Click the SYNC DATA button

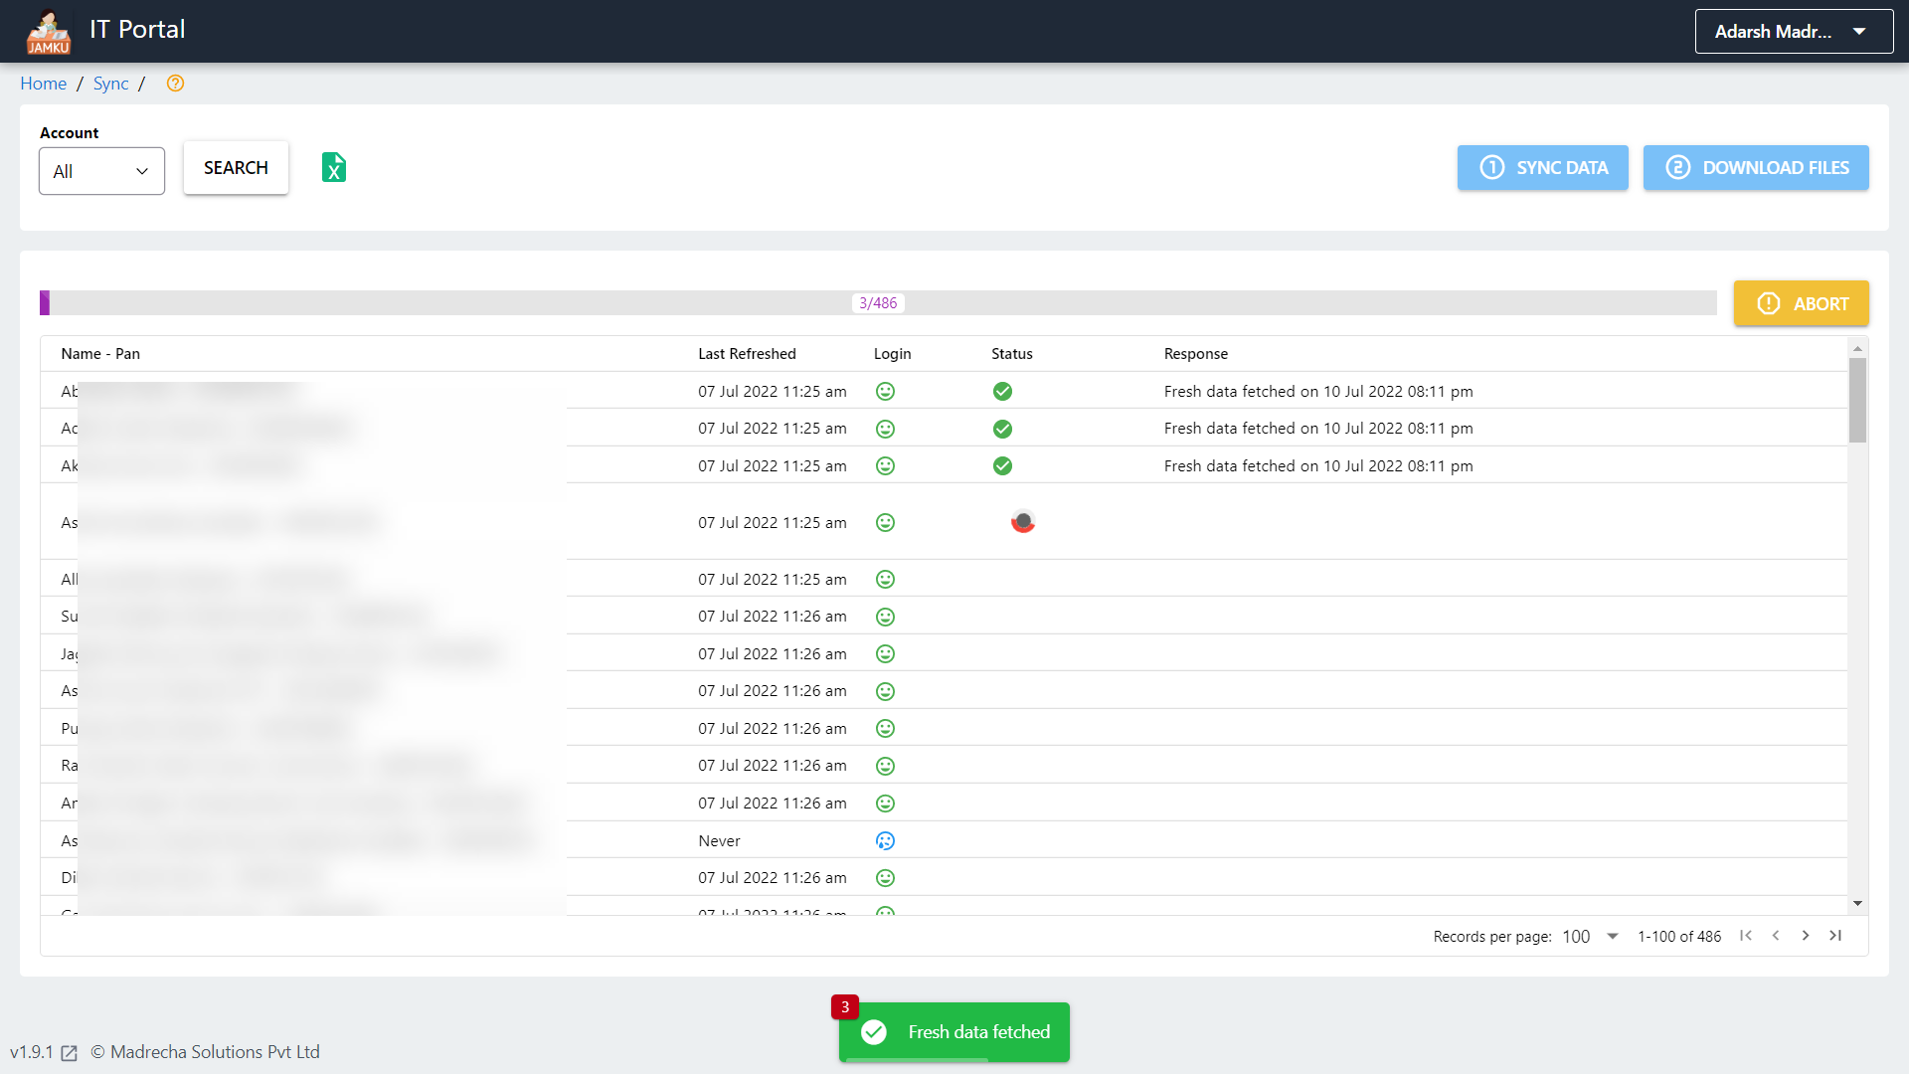click(x=1542, y=168)
